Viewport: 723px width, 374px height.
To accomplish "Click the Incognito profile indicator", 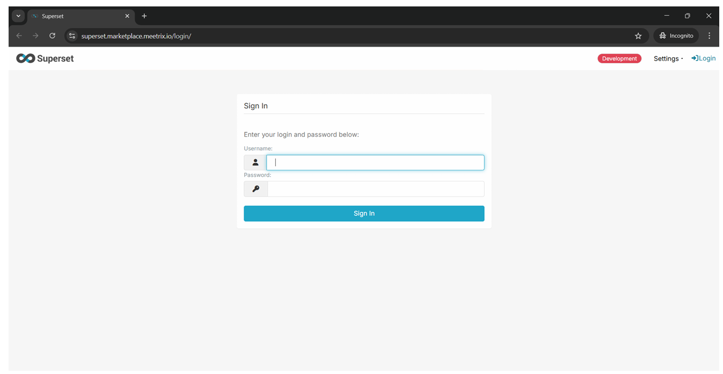I will [676, 36].
